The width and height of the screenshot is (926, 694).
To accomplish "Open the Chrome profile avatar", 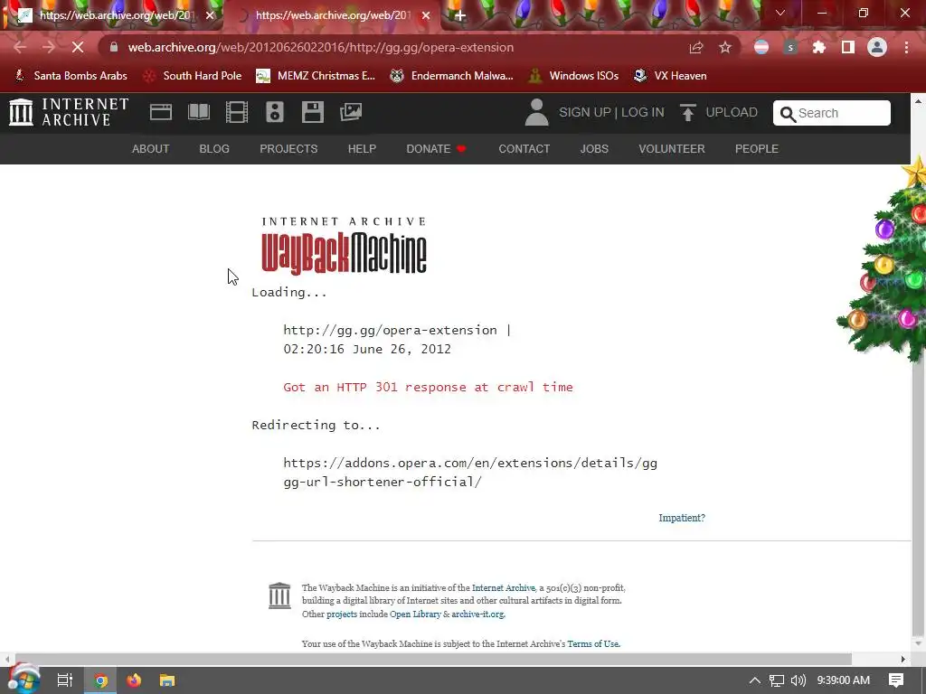I will [877, 47].
